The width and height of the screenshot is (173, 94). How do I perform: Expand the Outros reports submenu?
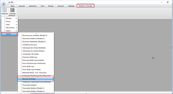coord(10,31)
